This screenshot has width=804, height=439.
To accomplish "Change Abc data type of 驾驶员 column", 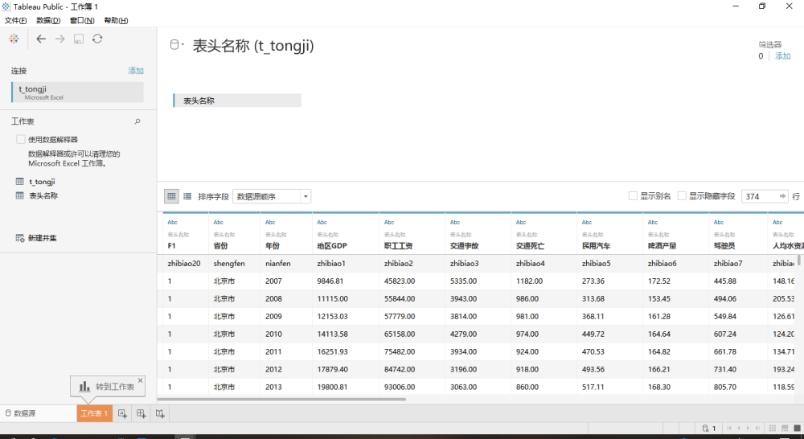I will coord(719,223).
